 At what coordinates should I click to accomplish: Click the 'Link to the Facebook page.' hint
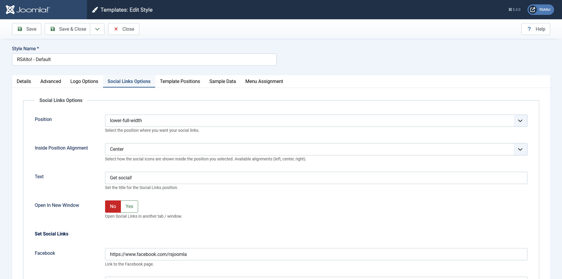[129, 264]
